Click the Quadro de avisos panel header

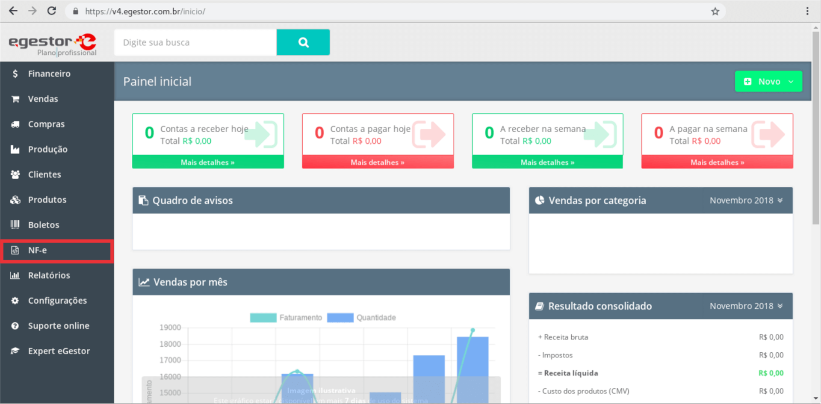[x=321, y=201]
